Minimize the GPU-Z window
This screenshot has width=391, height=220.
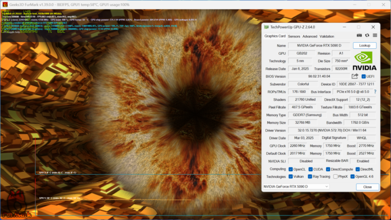pos(345,27)
